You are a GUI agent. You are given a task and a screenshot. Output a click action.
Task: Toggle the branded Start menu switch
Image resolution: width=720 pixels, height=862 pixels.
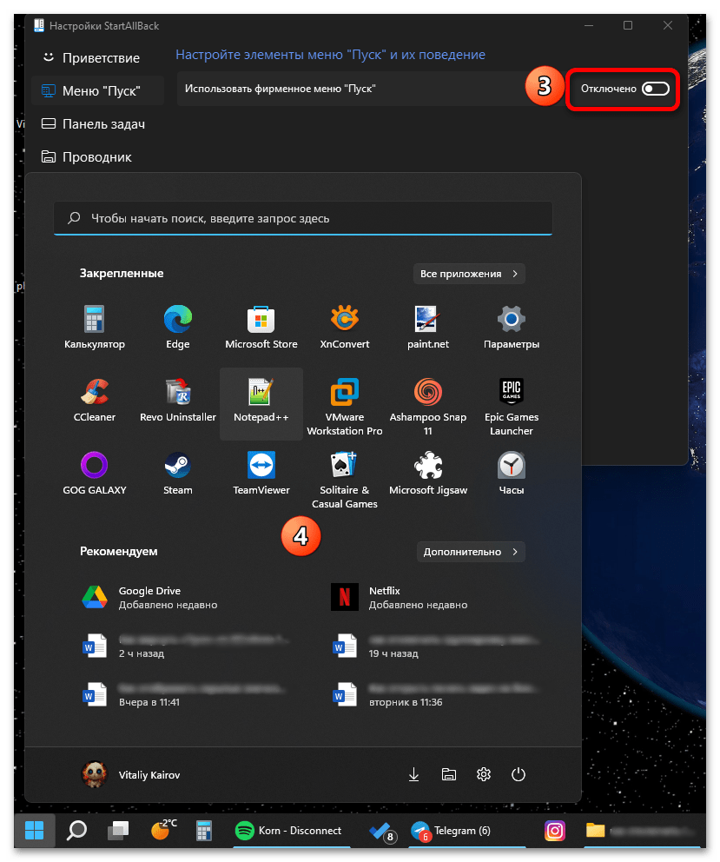pos(655,89)
